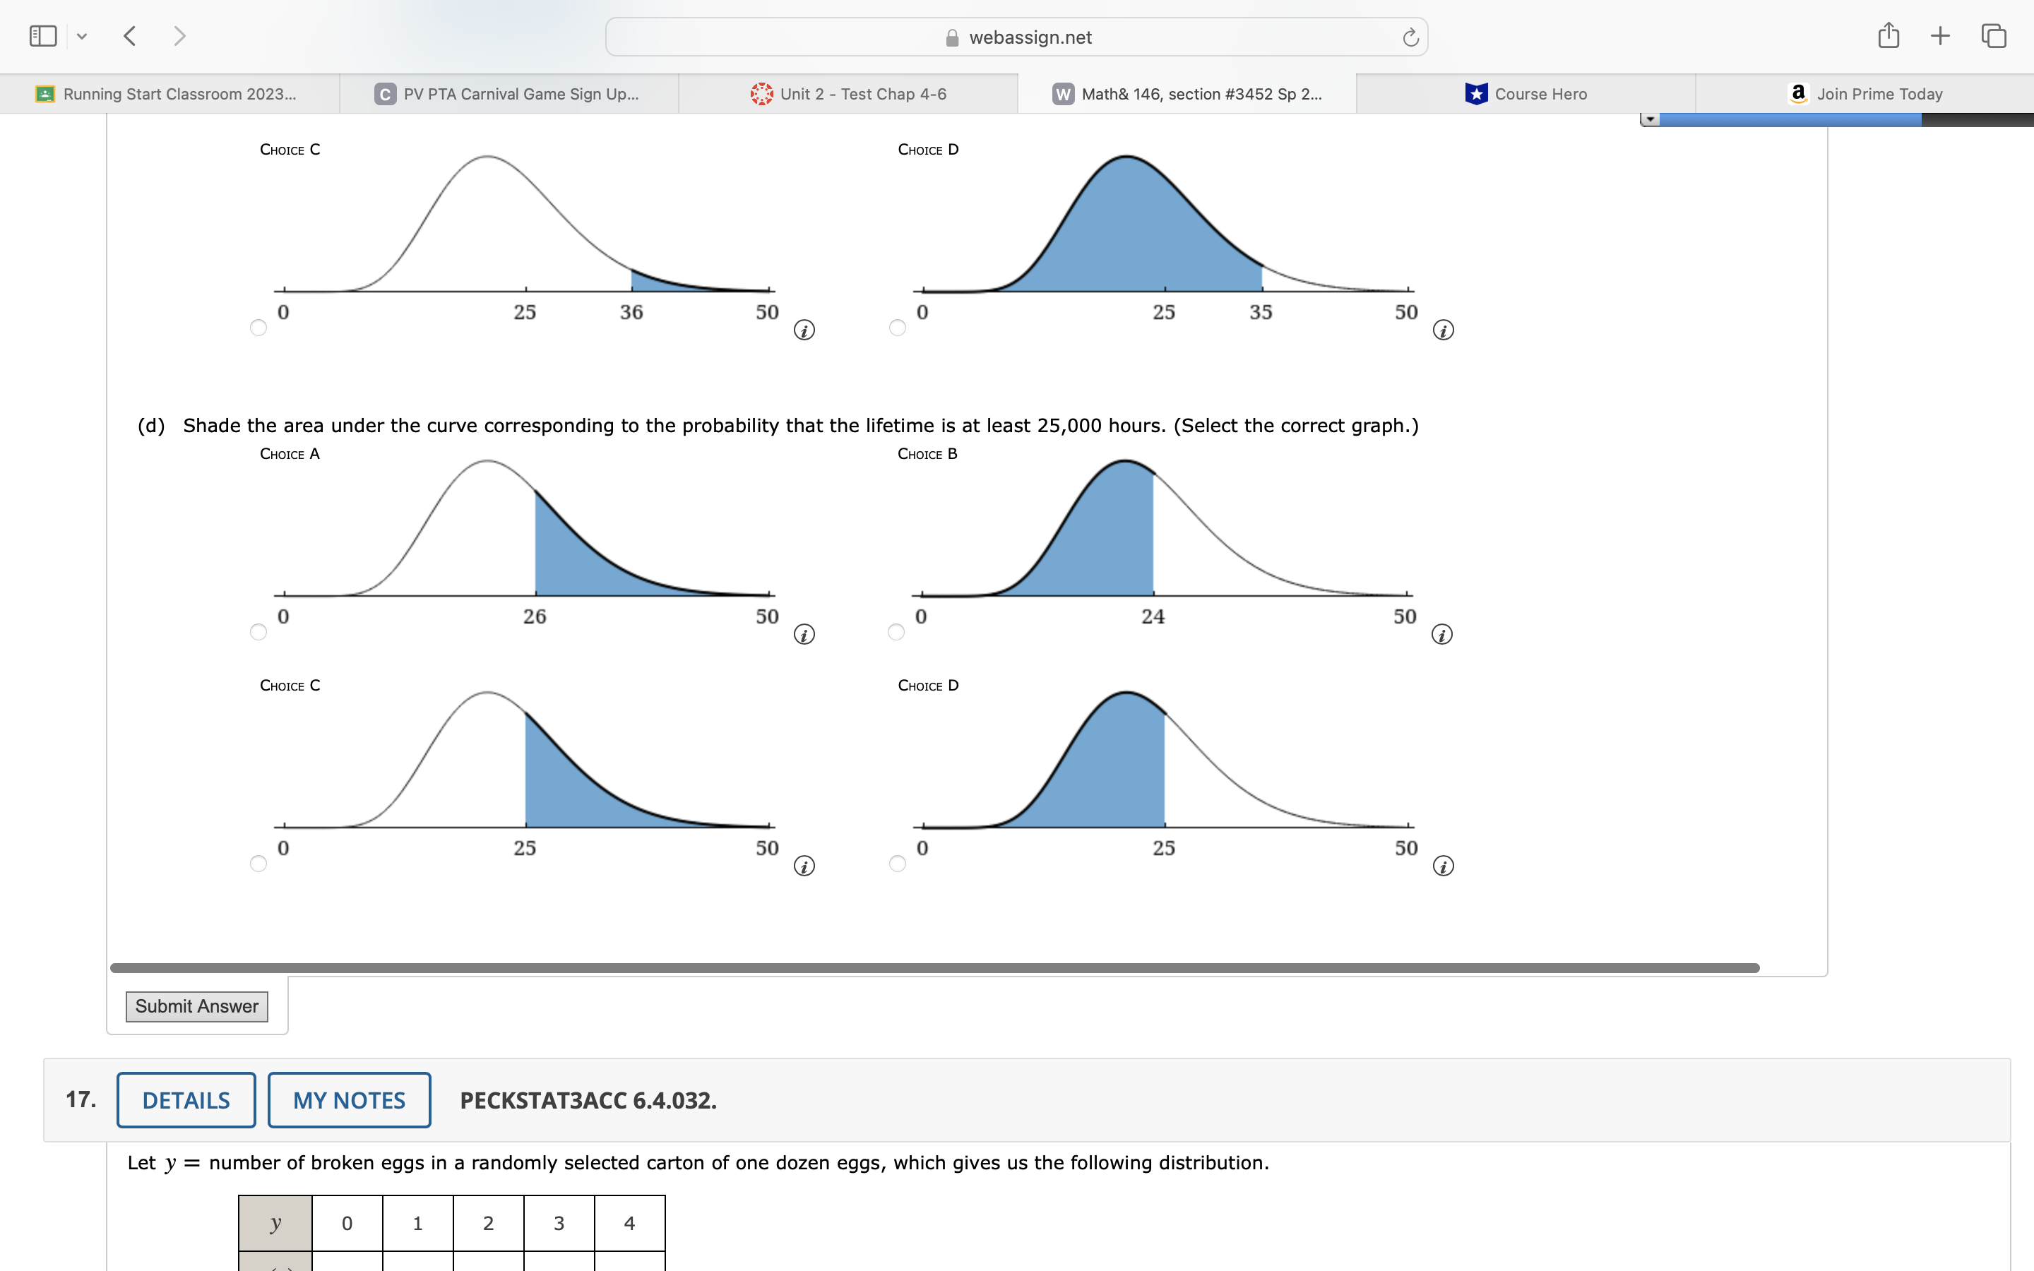Open the Share icon in toolbar

(1888, 36)
